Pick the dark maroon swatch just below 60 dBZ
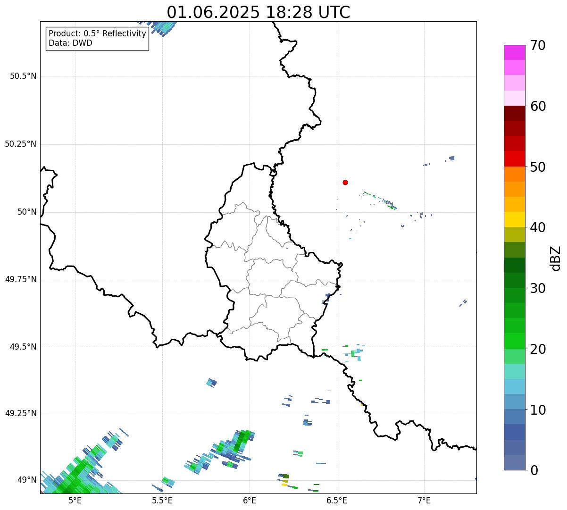The width and height of the screenshot is (567, 510). (514, 114)
